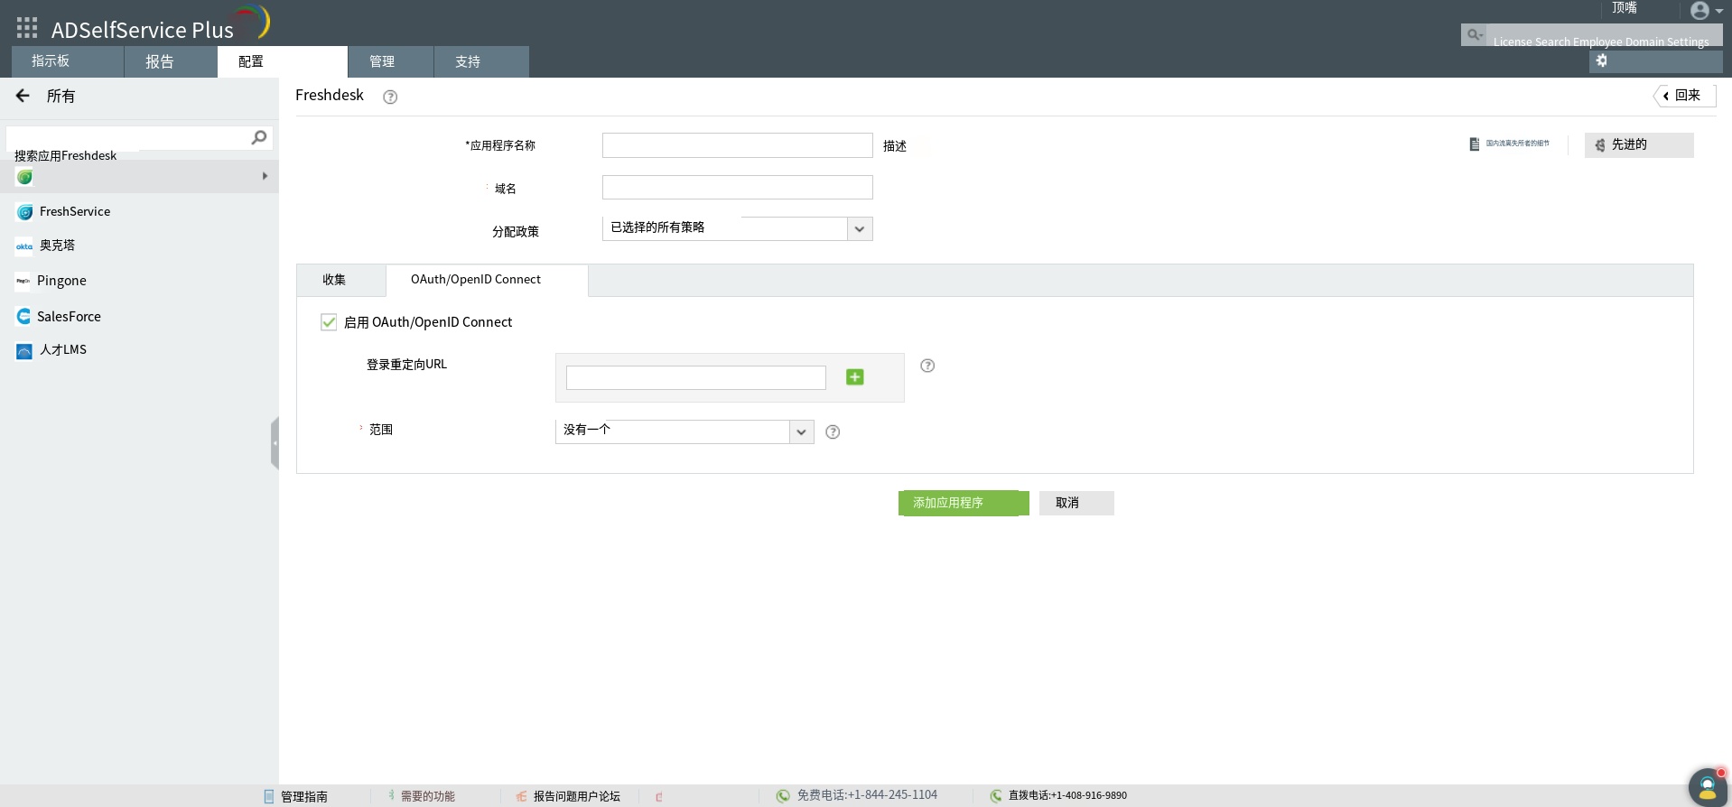Click the 取消 button
Image resolution: width=1732 pixels, height=807 pixels.
(x=1076, y=503)
